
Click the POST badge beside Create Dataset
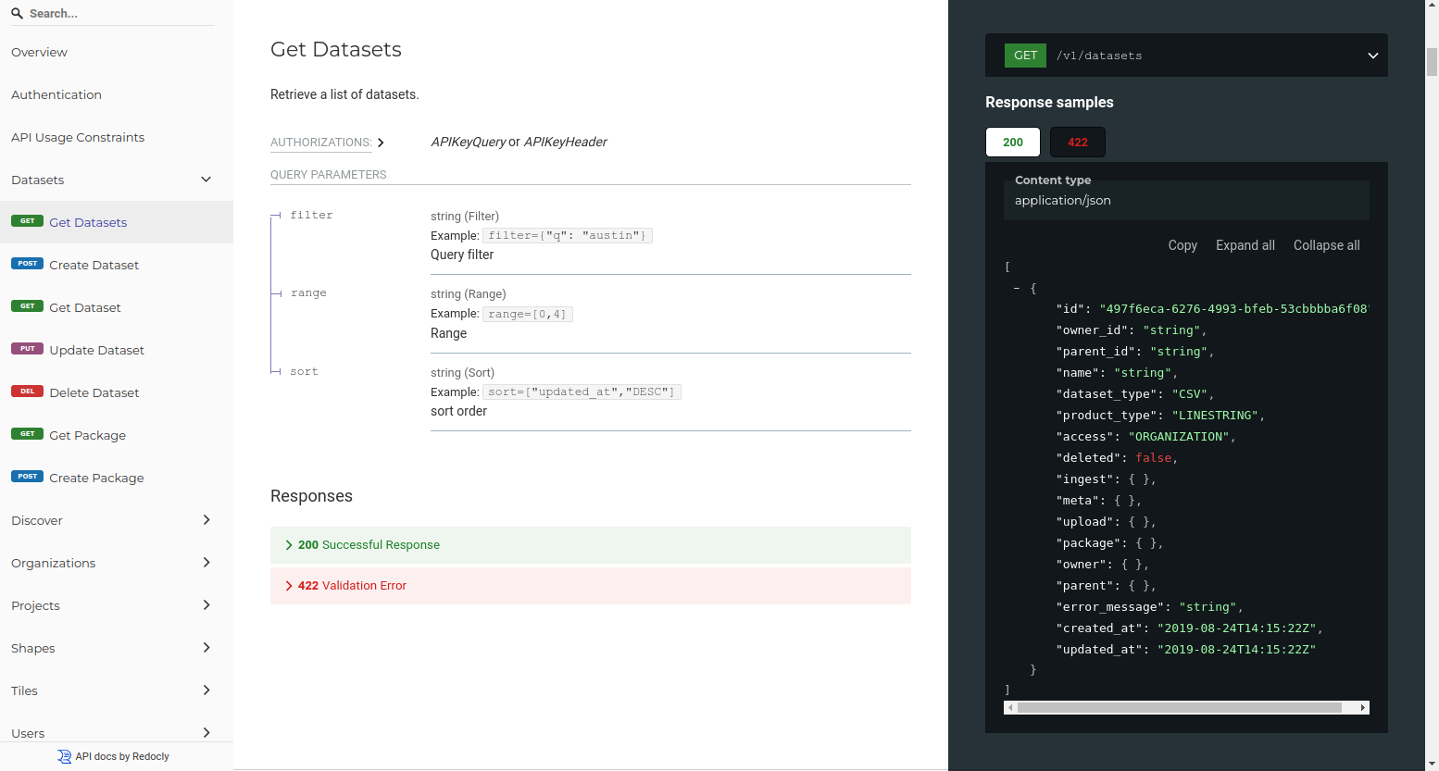coord(27,264)
